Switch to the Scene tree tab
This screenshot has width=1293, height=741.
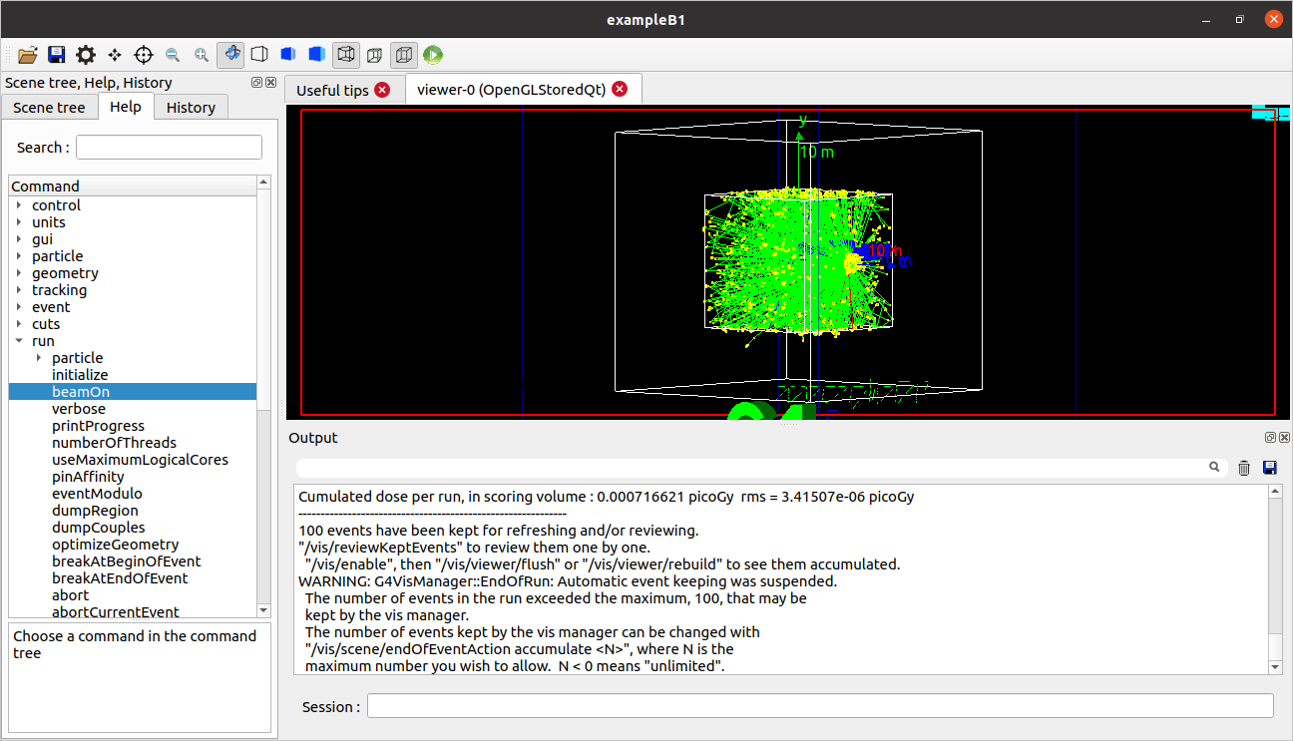click(x=49, y=108)
